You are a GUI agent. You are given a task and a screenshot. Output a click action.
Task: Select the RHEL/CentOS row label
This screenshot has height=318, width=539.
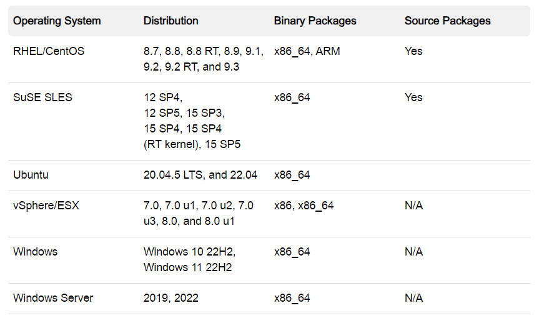[x=49, y=51]
